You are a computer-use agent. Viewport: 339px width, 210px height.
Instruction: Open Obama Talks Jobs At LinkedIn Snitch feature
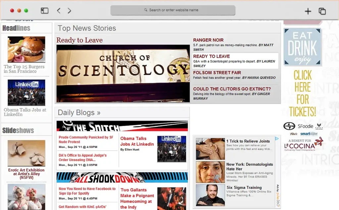137,141
